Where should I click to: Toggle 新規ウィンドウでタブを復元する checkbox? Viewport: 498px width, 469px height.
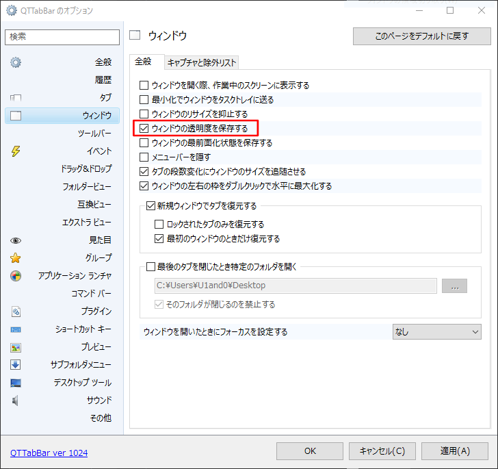click(x=150, y=205)
